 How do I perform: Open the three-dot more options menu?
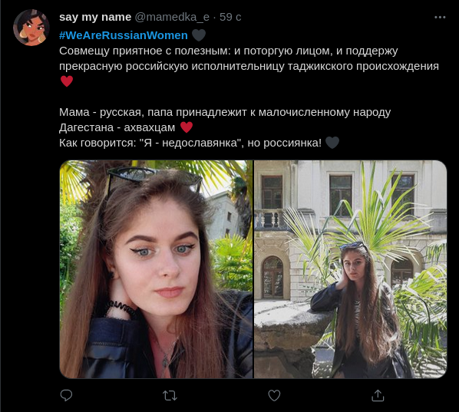(440, 18)
